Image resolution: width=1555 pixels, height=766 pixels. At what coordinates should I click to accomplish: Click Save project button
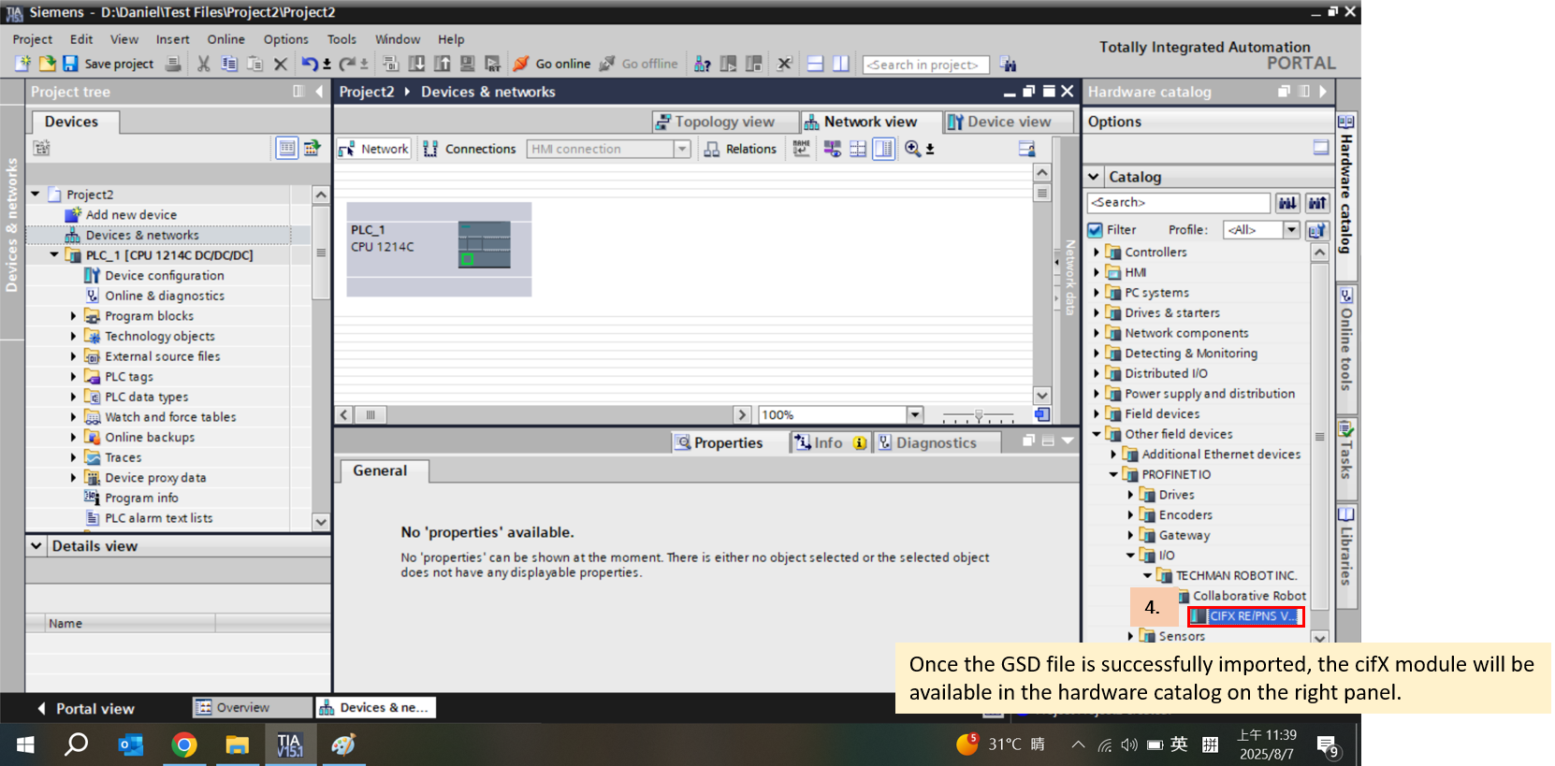pos(109,64)
